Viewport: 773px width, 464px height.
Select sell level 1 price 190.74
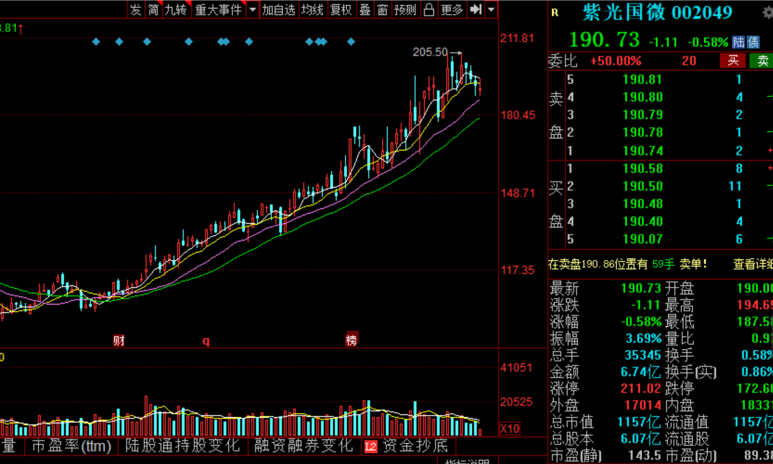(643, 150)
